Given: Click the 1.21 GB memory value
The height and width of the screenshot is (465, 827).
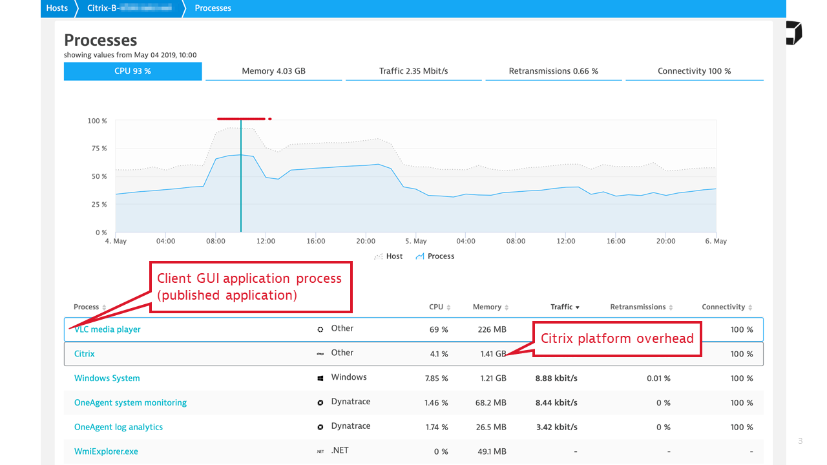Looking at the screenshot, I should (493, 378).
